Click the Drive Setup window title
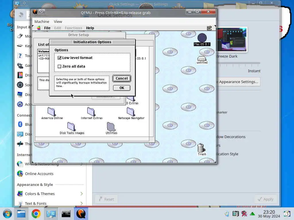Image resolution: width=294 pixels, height=220 pixels. [x=79, y=35]
